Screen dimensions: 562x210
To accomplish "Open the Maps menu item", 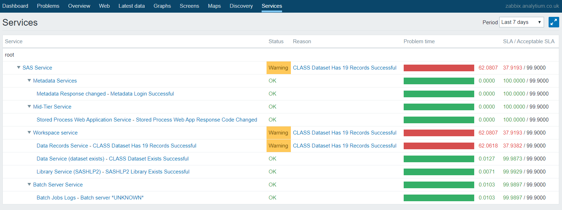I will pyautogui.click(x=214, y=6).
